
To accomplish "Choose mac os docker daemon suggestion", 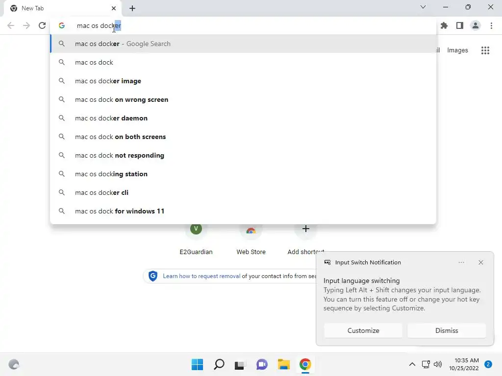I will pyautogui.click(x=243, y=118).
